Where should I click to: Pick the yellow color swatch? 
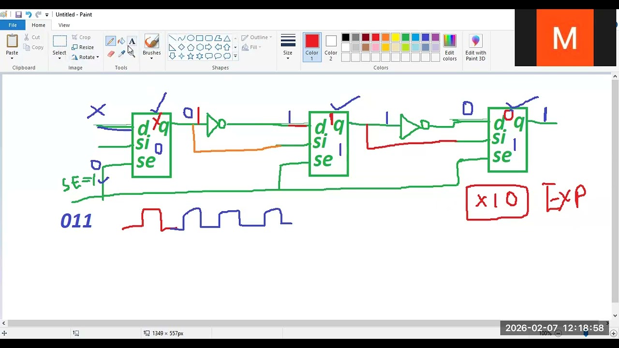(396, 37)
